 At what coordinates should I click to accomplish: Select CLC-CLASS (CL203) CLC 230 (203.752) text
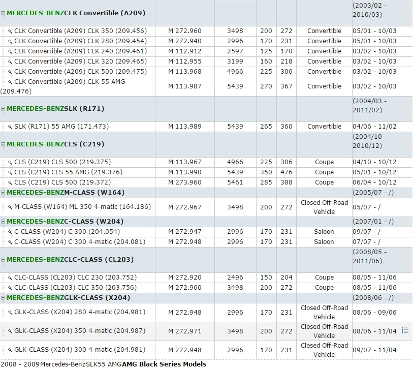pos(76,278)
